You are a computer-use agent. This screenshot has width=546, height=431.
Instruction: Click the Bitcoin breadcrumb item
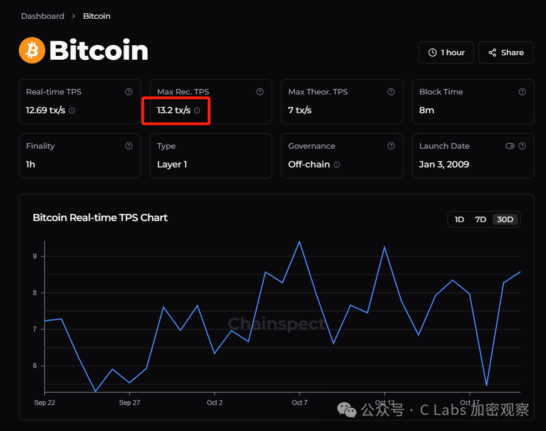click(x=96, y=16)
